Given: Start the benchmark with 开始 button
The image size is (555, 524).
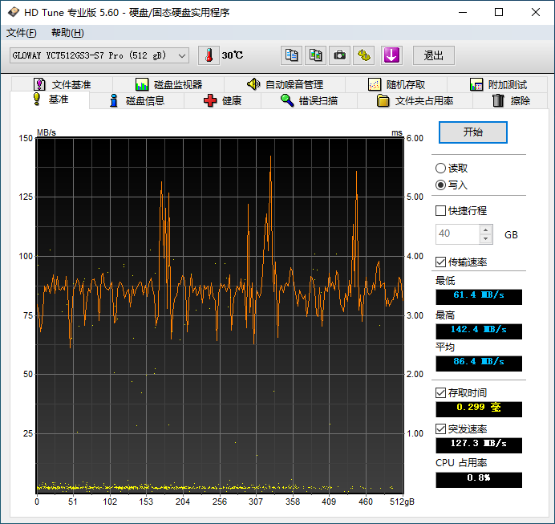Looking at the screenshot, I should coord(473,132).
